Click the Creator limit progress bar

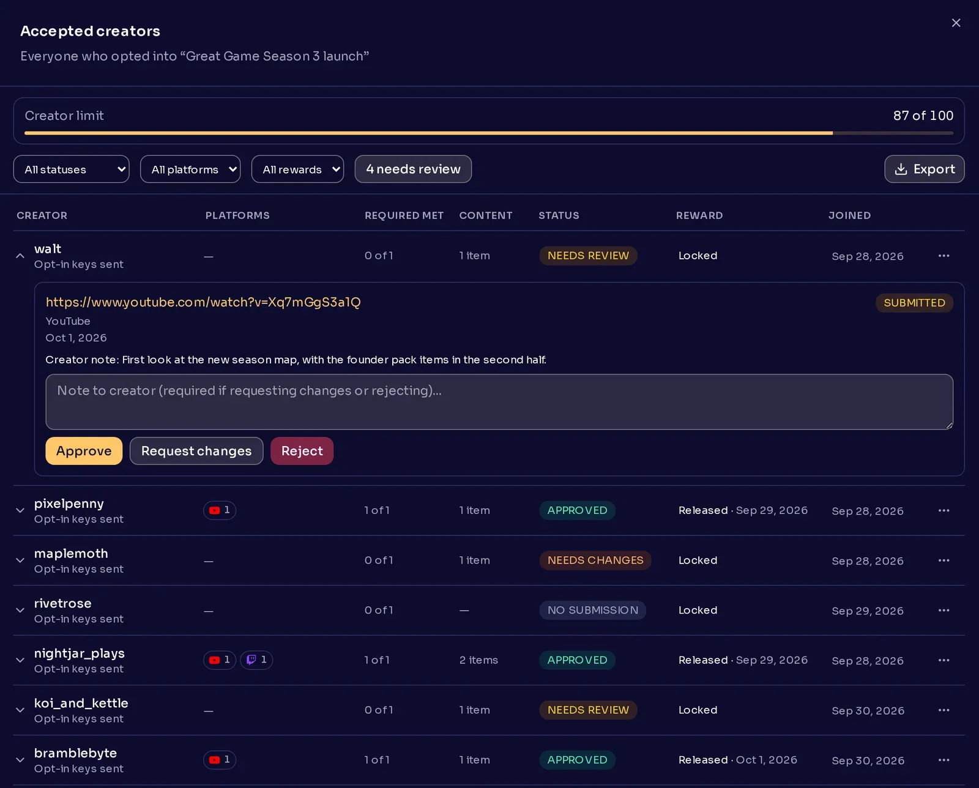tap(489, 133)
